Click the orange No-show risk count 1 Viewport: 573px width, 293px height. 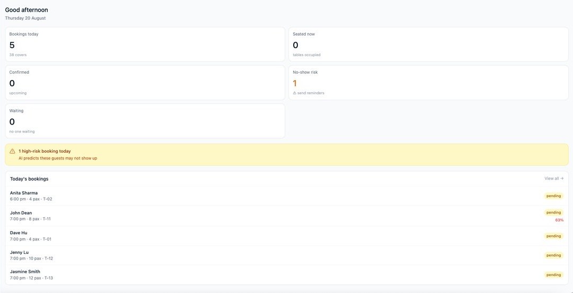pos(295,83)
